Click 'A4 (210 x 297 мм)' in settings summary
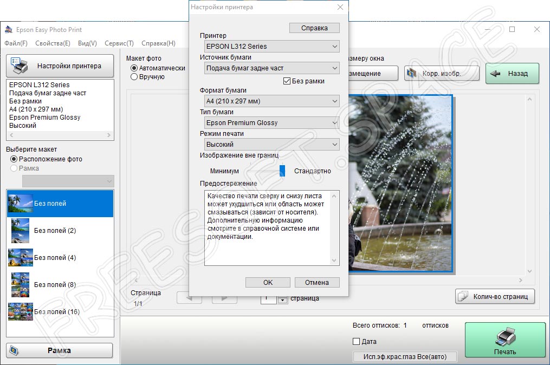Viewport: 550px width, 365px height. click(x=36, y=109)
